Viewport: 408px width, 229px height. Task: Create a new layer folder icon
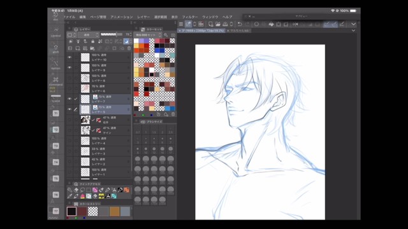coord(92,48)
